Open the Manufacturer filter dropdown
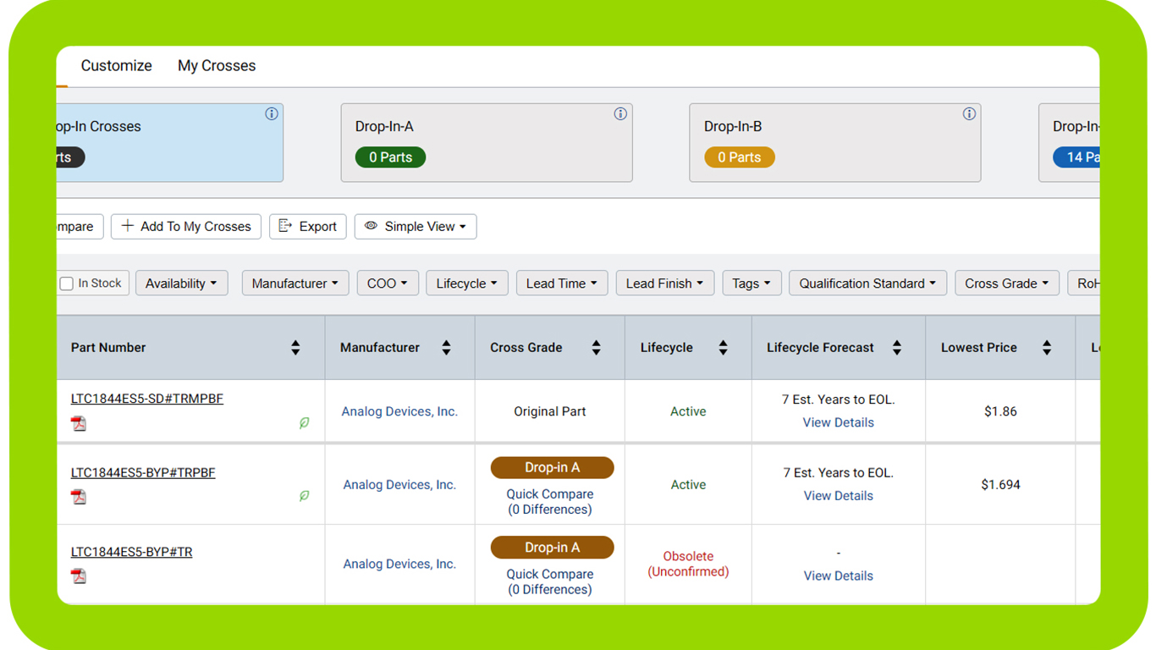The width and height of the screenshot is (1156, 650). pyautogui.click(x=295, y=284)
